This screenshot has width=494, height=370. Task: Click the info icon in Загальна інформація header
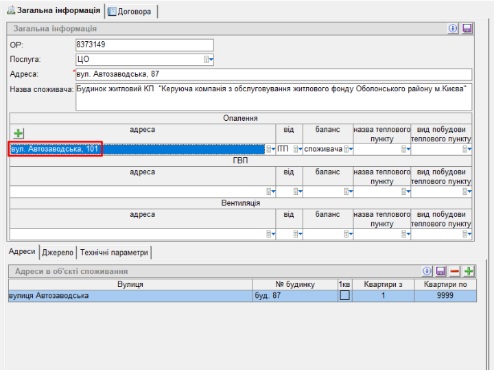click(x=453, y=28)
